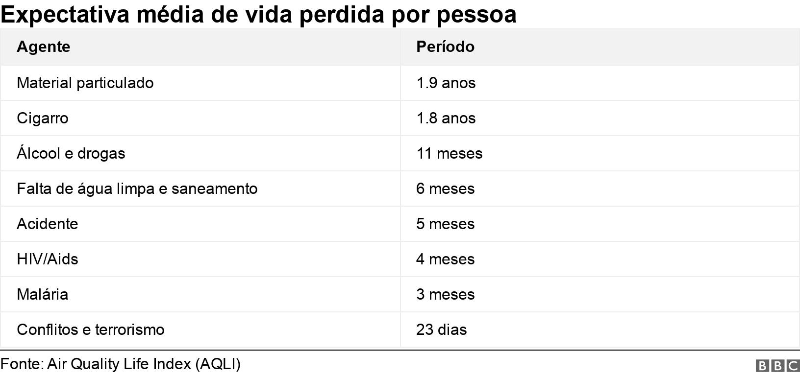Select the 1.8 anos value

(x=446, y=118)
